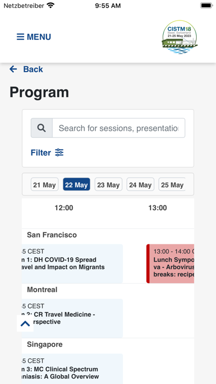Open the Lunch Symposium red session card
This screenshot has height=384, width=216.
[170, 264]
